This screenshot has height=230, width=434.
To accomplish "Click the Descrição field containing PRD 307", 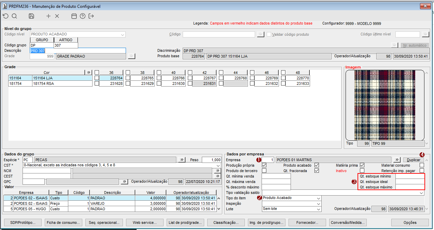I will point(78,51).
